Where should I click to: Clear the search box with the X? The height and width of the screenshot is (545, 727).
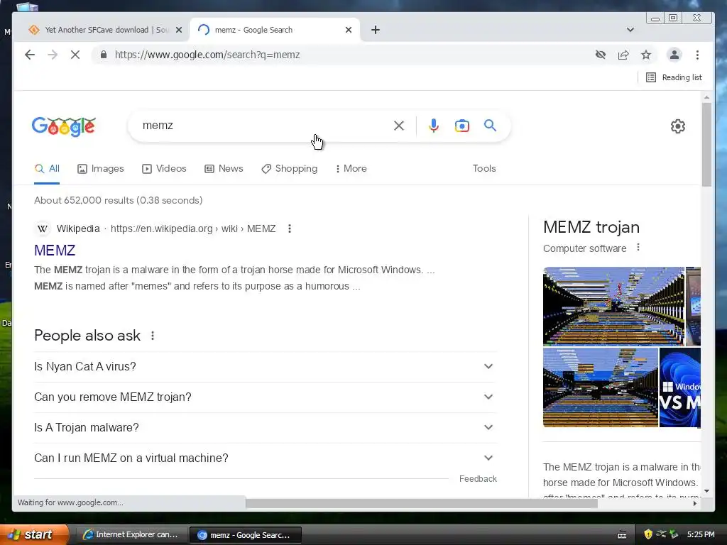pyautogui.click(x=399, y=126)
